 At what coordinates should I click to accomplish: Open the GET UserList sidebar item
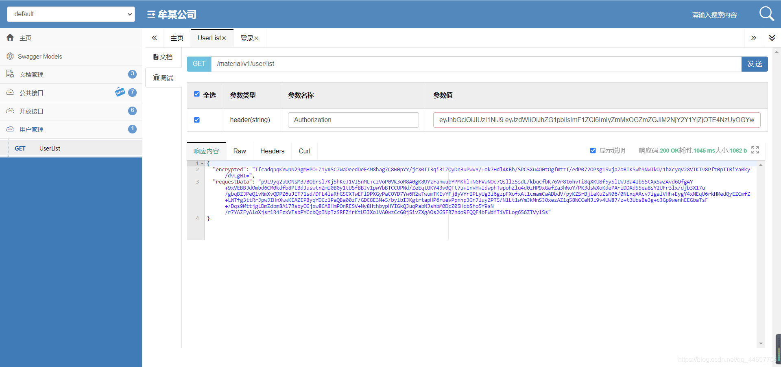(71, 149)
